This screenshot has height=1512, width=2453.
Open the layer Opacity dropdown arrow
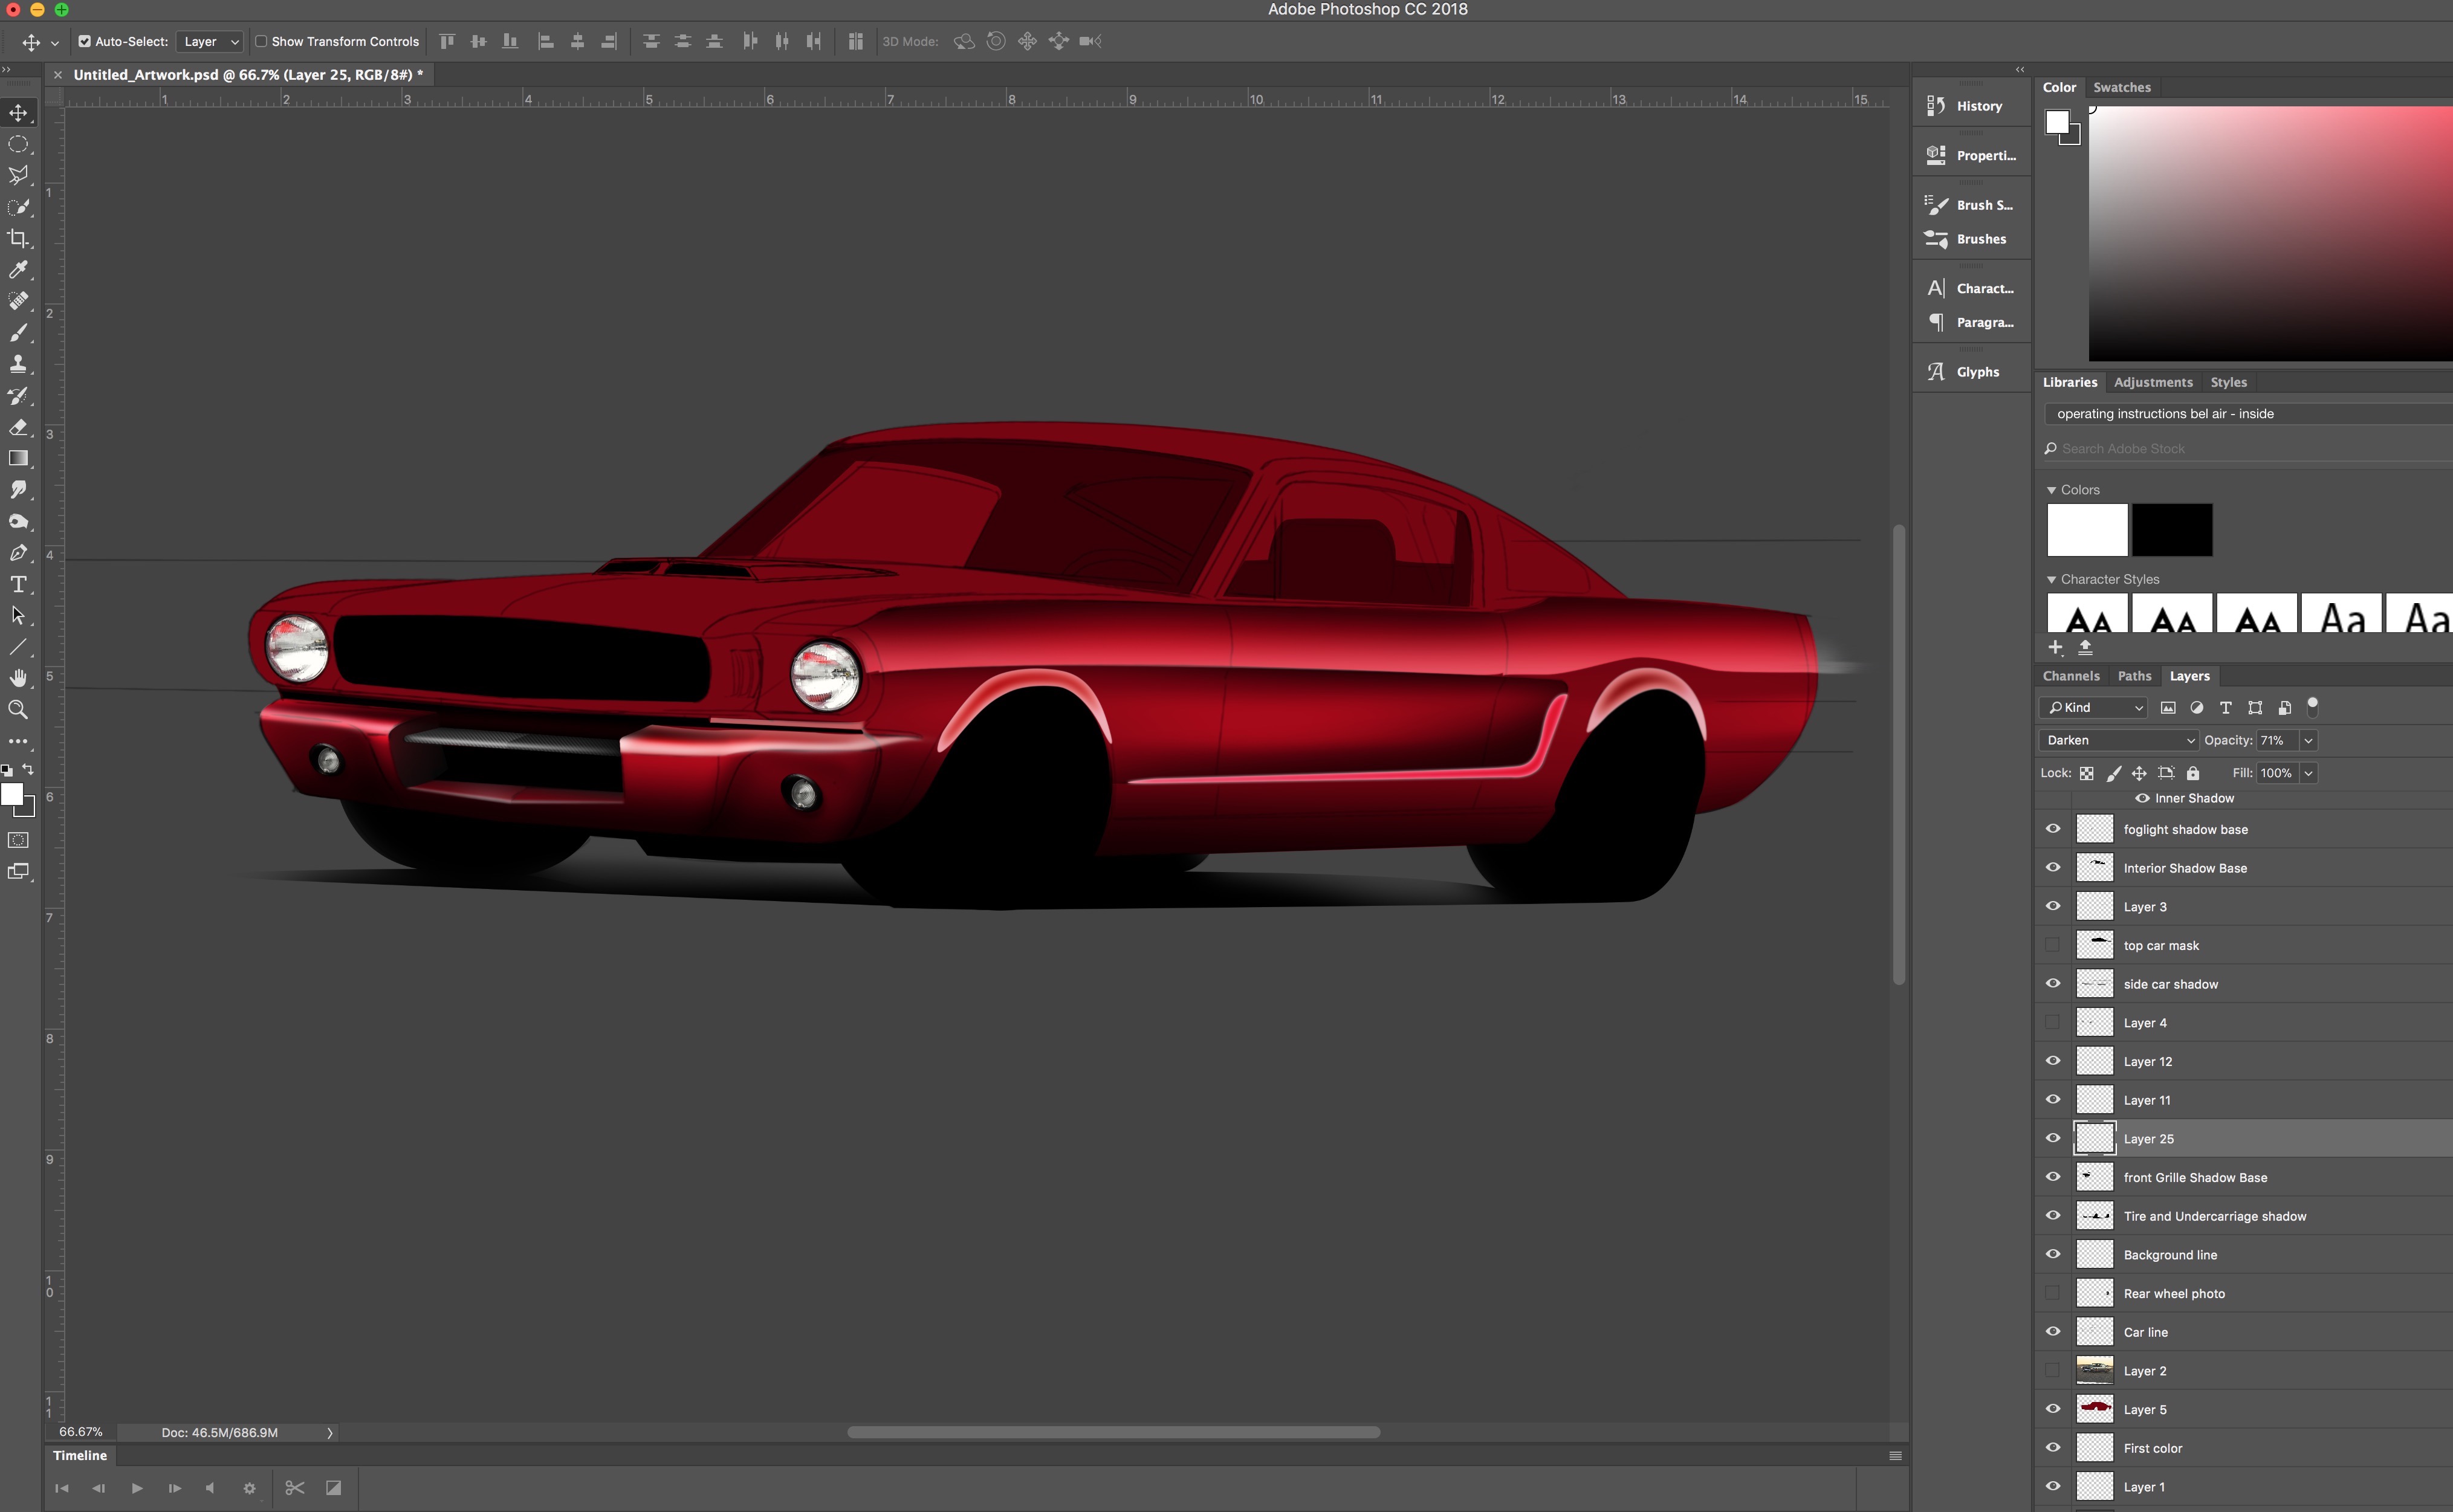[2308, 741]
